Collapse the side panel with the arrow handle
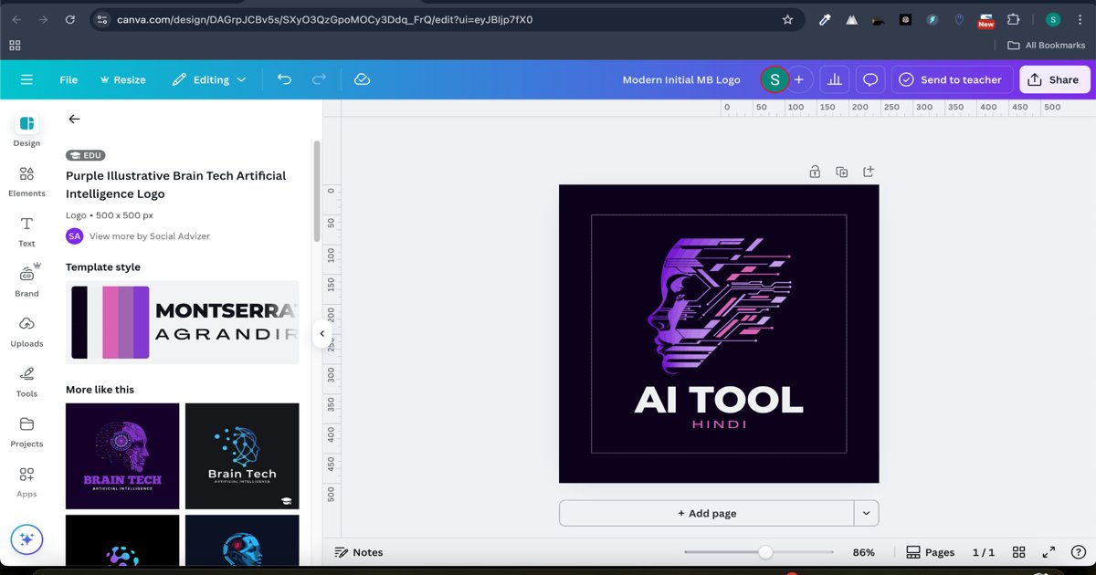Viewport: 1096px width, 575px height. tap(321, 334)
